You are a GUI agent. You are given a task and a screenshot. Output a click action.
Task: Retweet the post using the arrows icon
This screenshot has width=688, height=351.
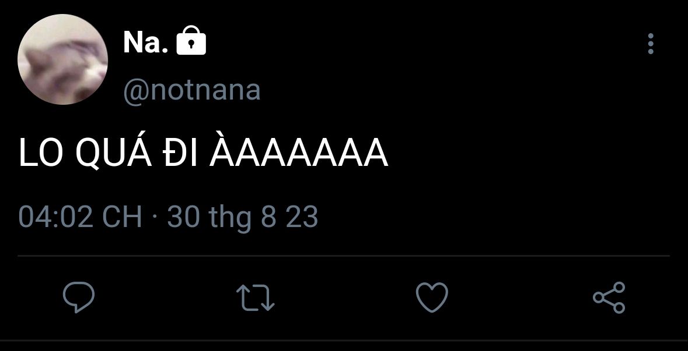tap(256, 297)
